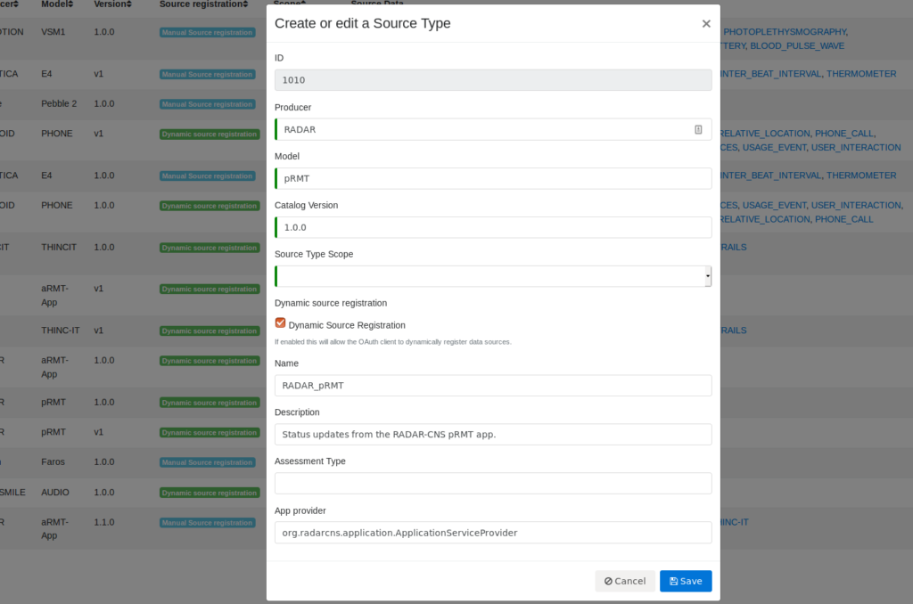Open THERMOMETER link in E4 1.0.0 row
913x604 pixels.
point(861,175)
